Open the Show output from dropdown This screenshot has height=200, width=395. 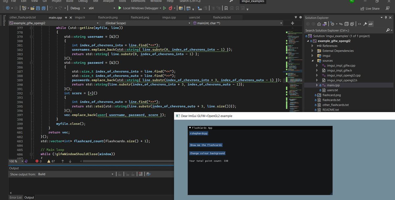[113, 174]
